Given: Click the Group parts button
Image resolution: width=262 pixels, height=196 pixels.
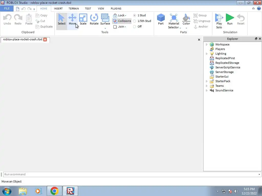Looking at the screenshot, I should coord(200,15).
